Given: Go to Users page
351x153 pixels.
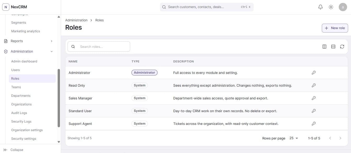Looking at the screenshot, I should pyautogui.click(x=15, y=70).
